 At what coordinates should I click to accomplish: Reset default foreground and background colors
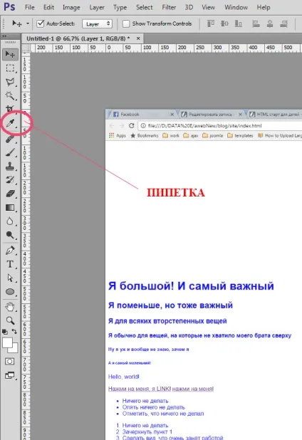(5, 332)
